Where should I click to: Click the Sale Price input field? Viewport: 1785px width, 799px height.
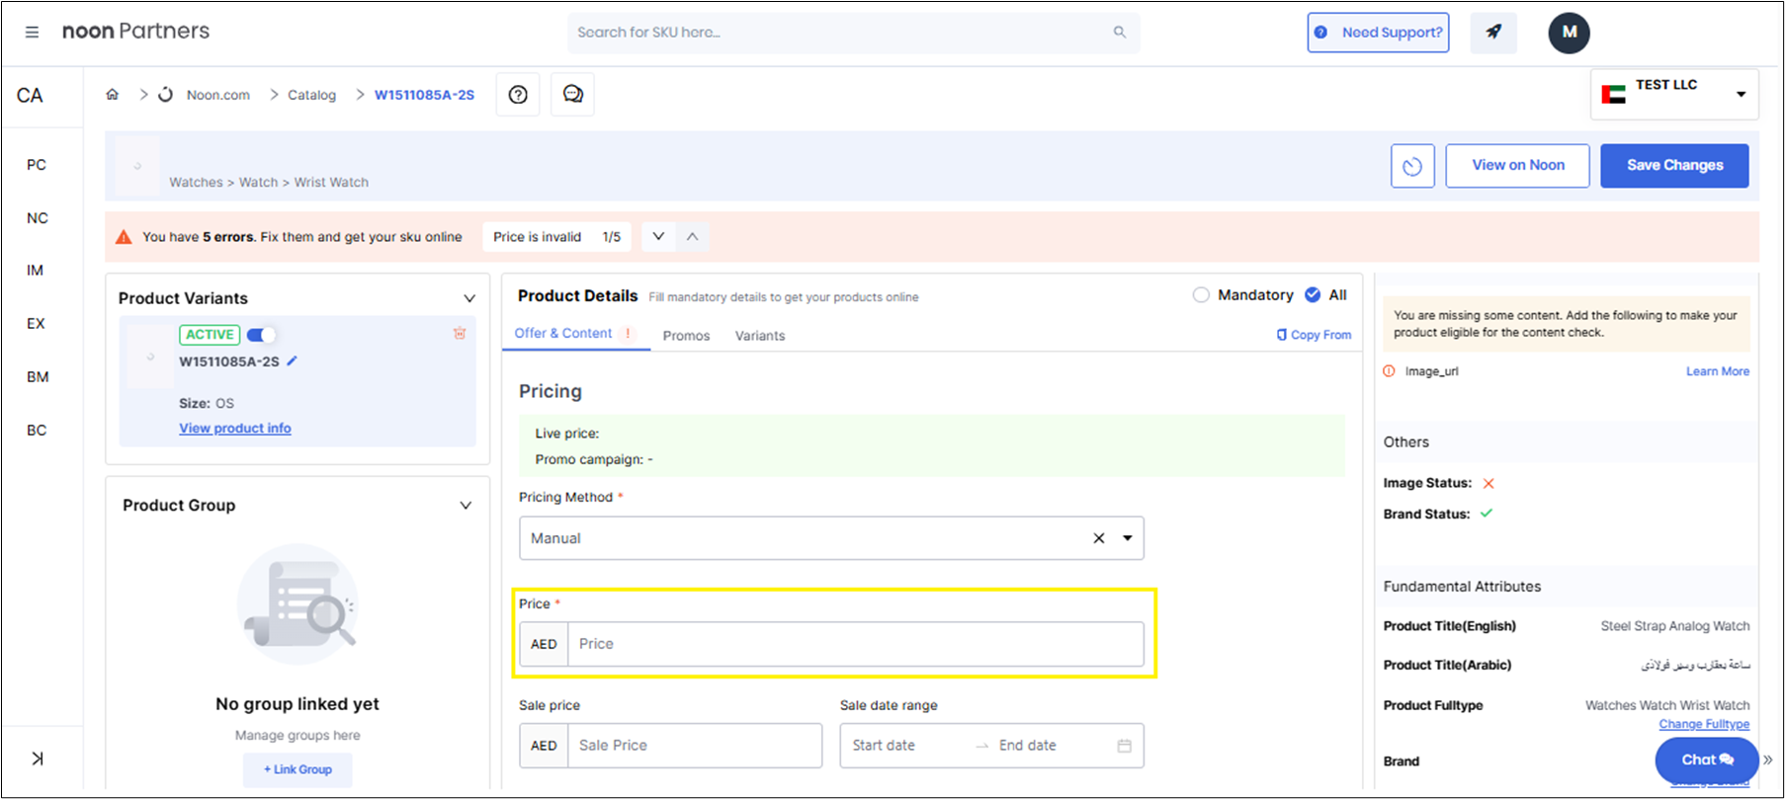(x=694, y=746)
